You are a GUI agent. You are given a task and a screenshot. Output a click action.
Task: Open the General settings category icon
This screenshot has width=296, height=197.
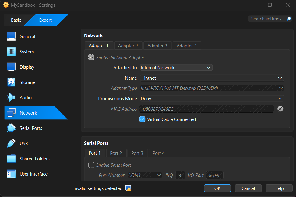coord(11,36)
